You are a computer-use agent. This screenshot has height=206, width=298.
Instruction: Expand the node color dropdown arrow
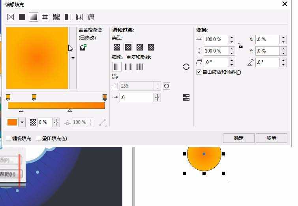pos(22,122)
